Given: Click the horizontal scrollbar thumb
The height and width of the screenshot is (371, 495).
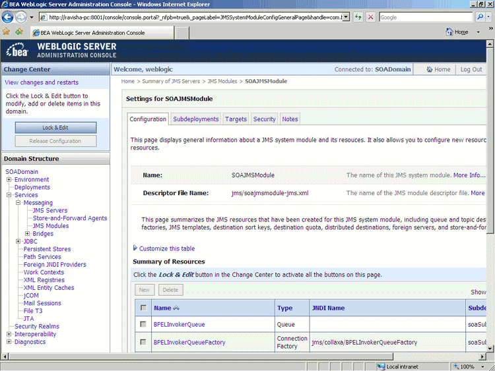Looking at the screenshot, I should [x=201, y=357].
